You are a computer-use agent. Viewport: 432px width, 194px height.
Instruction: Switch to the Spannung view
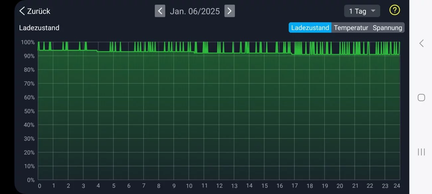(387, 28)
